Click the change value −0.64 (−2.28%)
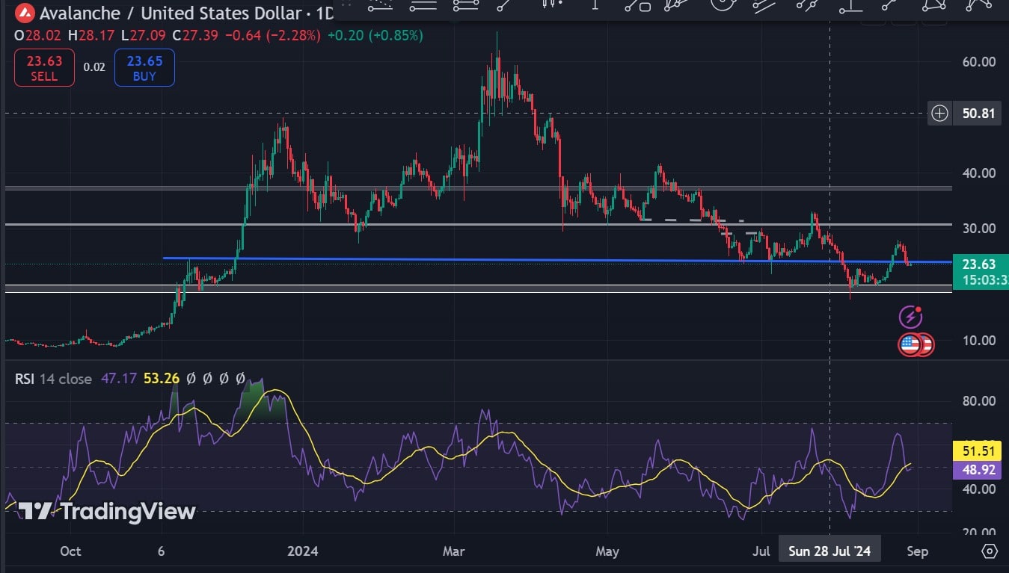 tap(272, 36)
